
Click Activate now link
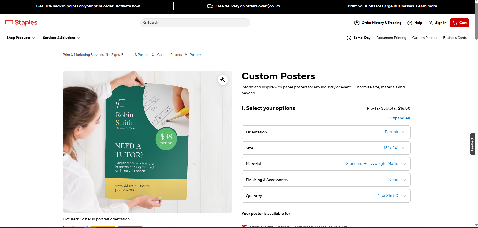click(x=128, y=6)
